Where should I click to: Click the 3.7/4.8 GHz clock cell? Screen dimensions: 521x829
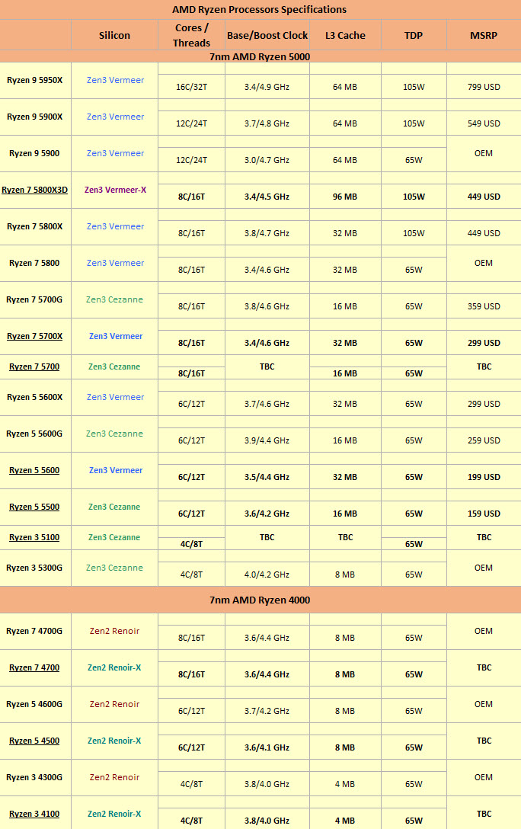[267, 123]
